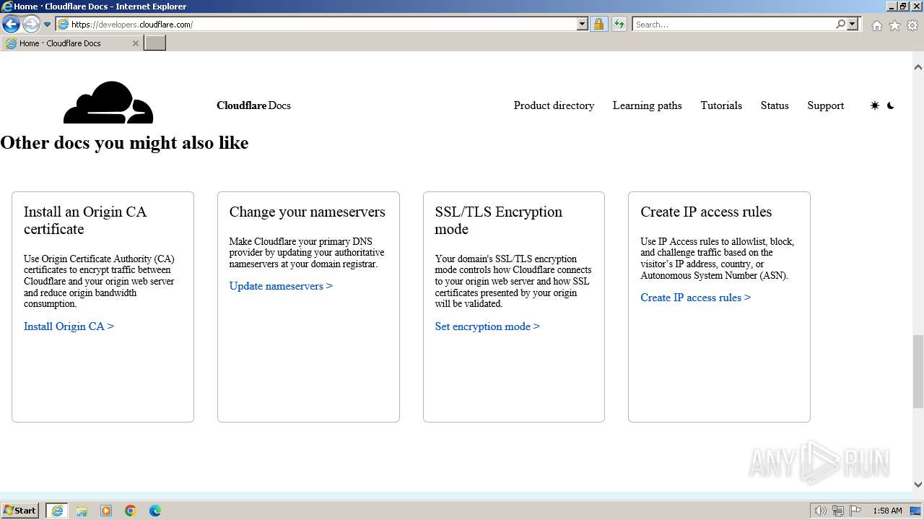Open the recent pages dropdown arrow
This screenshot has width=924, height=520.
click(x=47, y=25)
